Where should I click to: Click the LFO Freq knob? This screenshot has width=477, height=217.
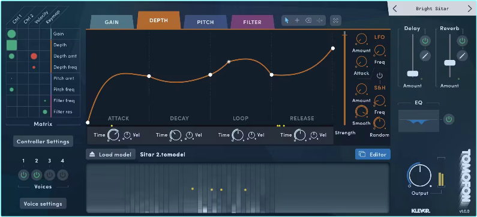pos(379,50)
